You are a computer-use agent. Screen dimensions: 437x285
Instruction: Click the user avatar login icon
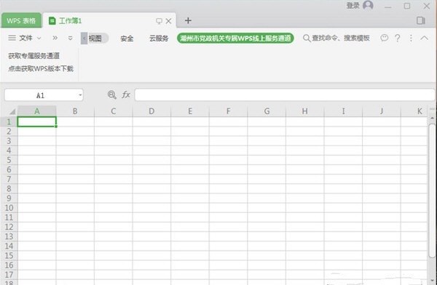click(x=368, y=5)
